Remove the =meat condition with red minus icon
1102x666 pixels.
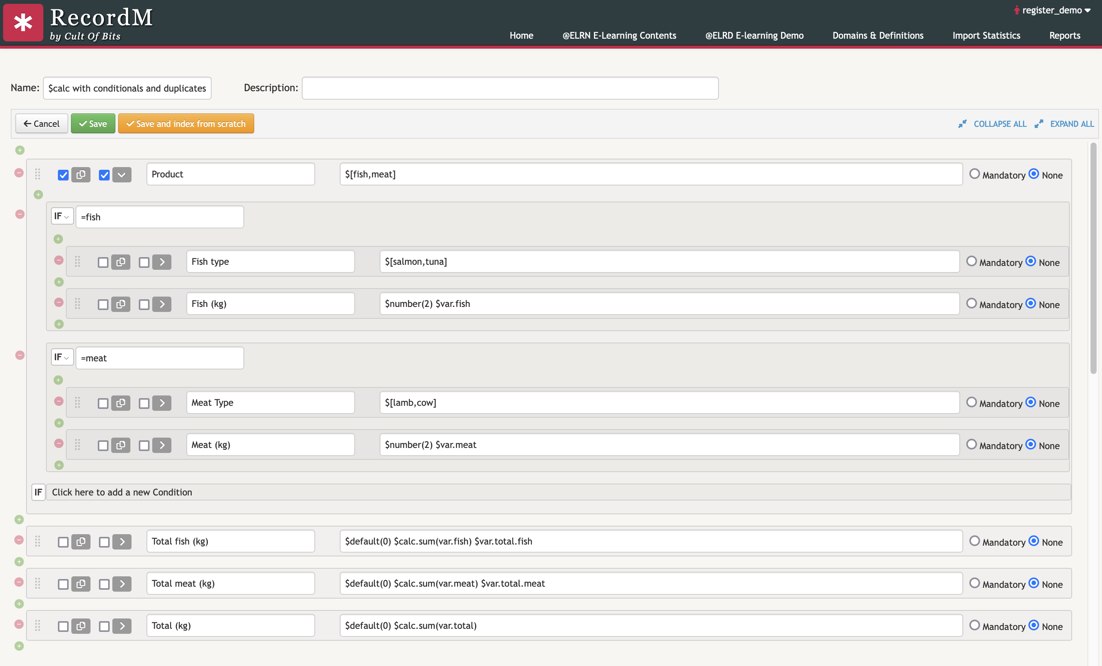(x=20, y=355)
